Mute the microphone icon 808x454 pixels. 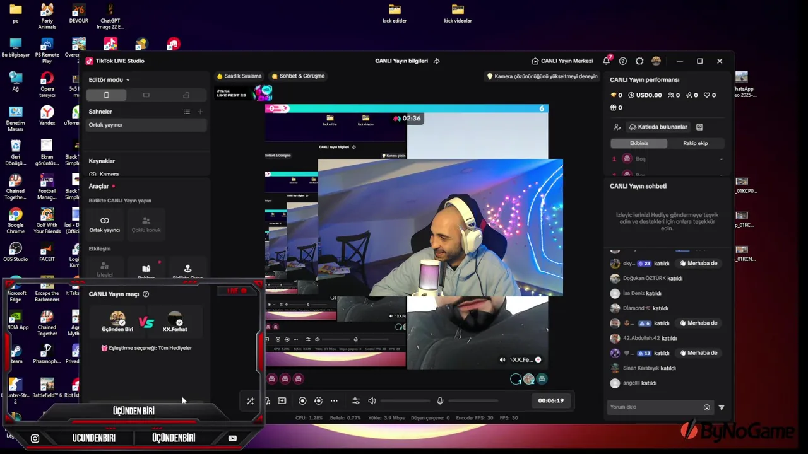pos(440,401)
